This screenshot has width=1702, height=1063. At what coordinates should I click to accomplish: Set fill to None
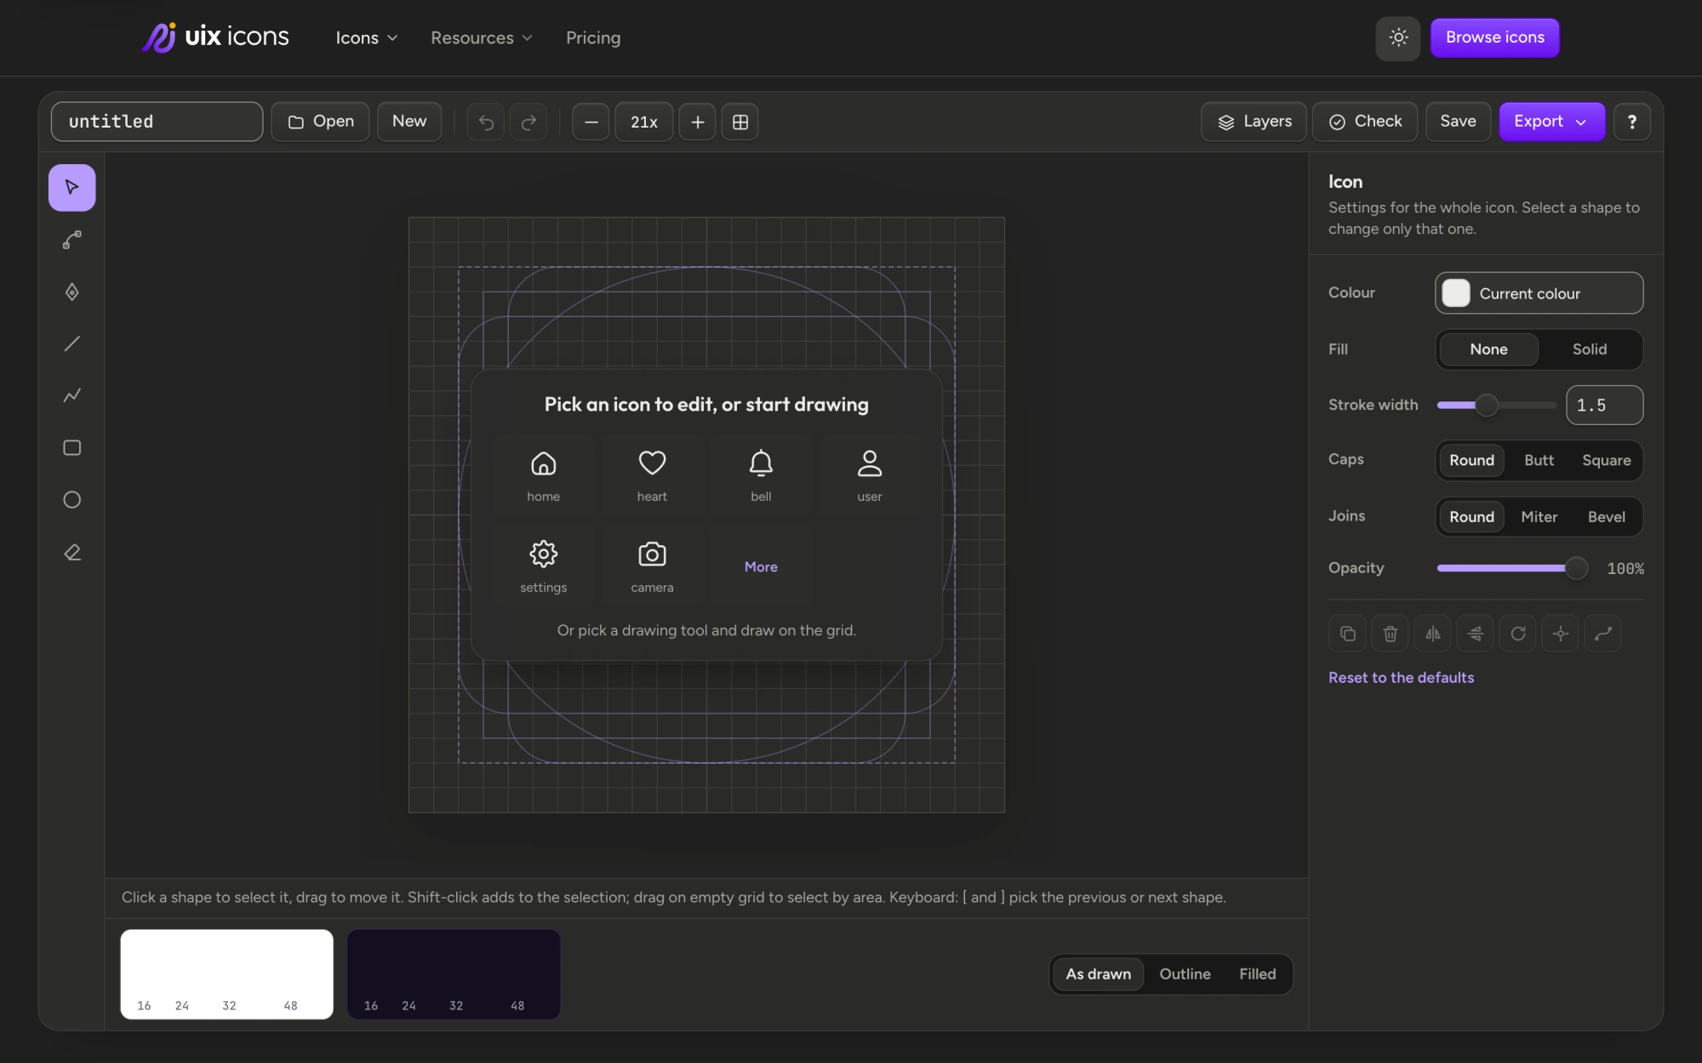click(x=1488, y=350)
